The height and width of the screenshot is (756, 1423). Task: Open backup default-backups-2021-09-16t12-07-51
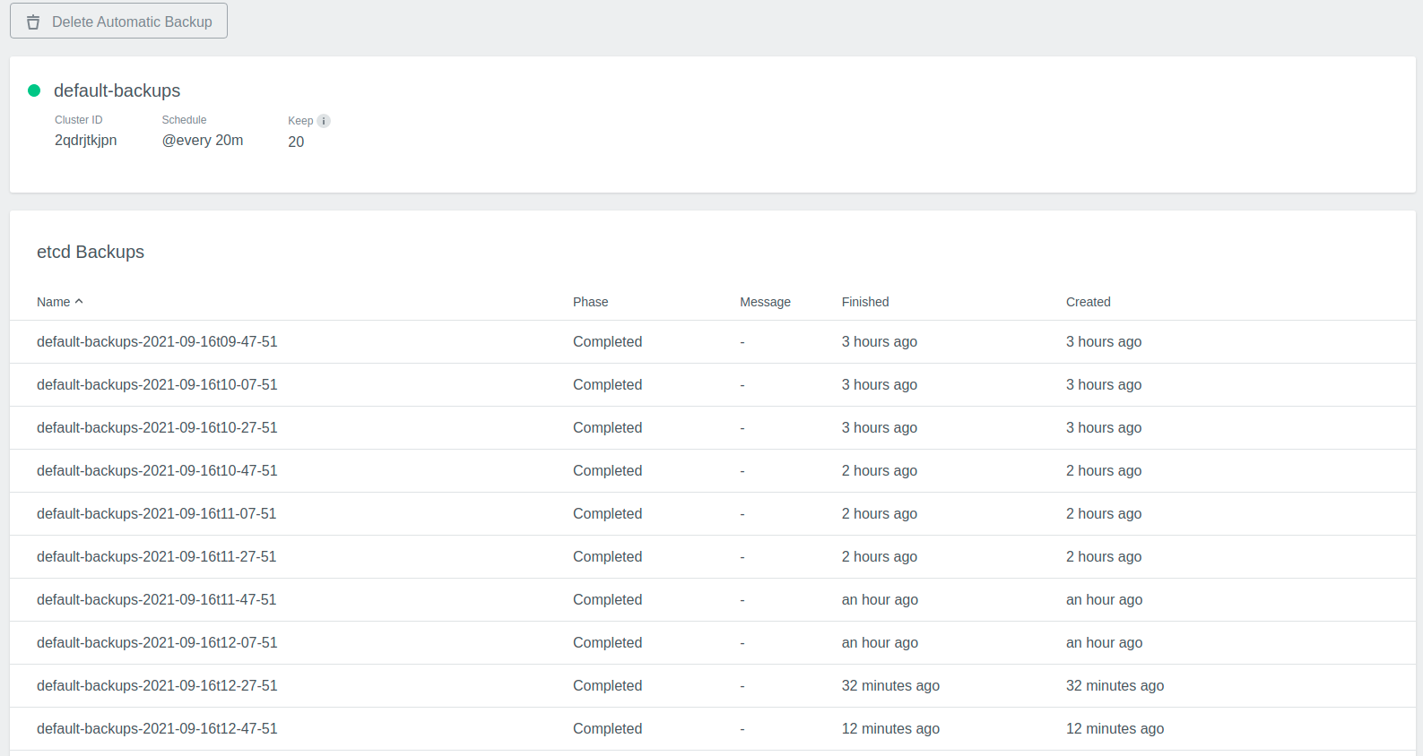click(157, 642)
